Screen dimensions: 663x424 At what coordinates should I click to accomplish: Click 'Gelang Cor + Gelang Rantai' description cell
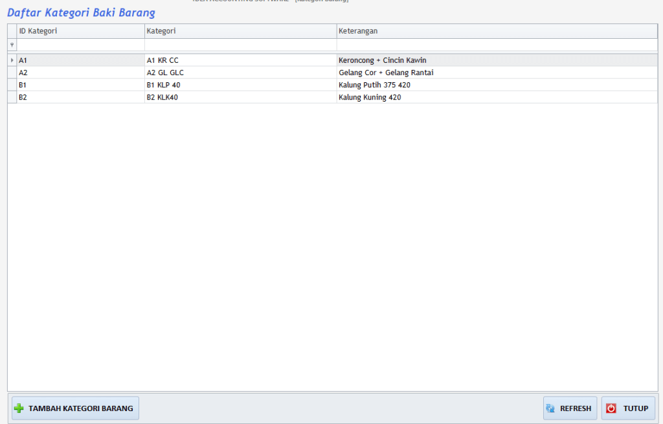coord(497,73)
